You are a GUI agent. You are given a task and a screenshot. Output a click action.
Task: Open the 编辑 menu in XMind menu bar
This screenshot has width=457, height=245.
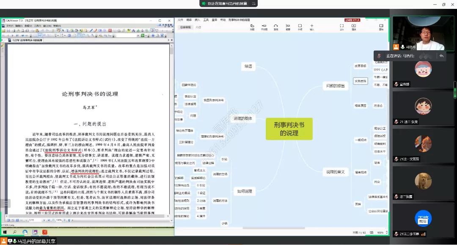click(x=189, y=20)
